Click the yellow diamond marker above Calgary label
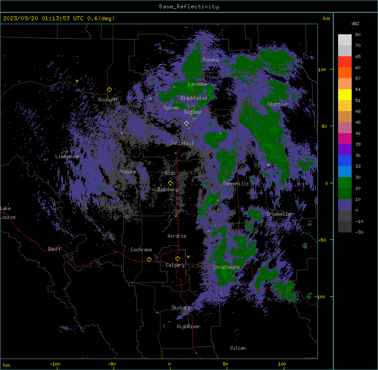Image resolution: width=378 pixels, height=370 pixels. [x=178, y=259]
